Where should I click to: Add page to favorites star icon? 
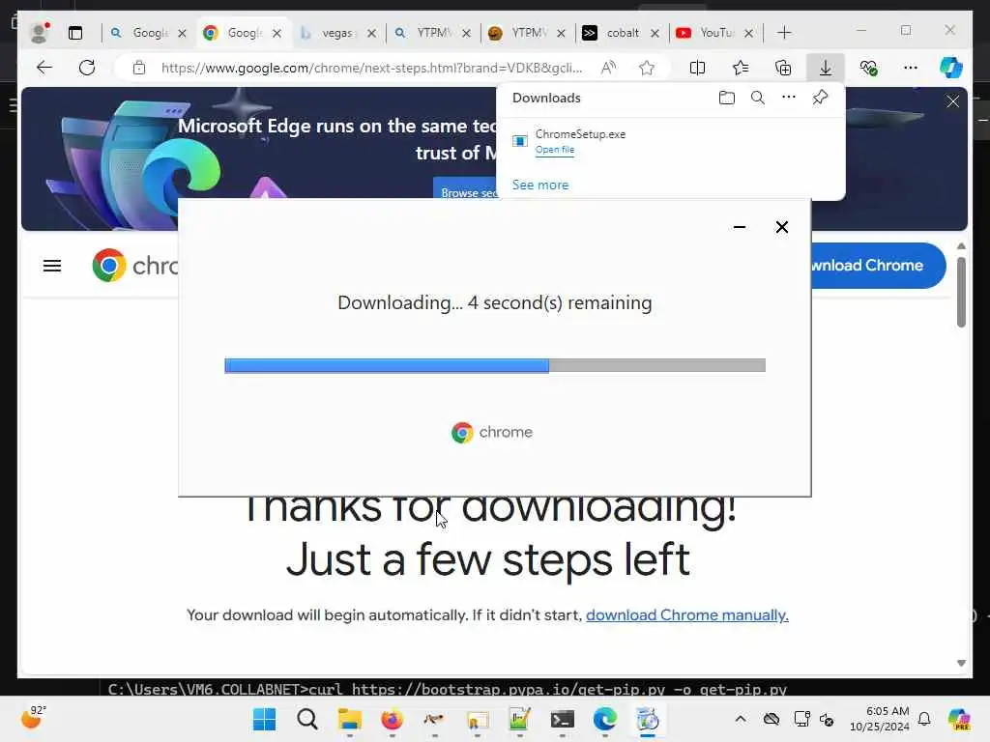tap(647, 68)
